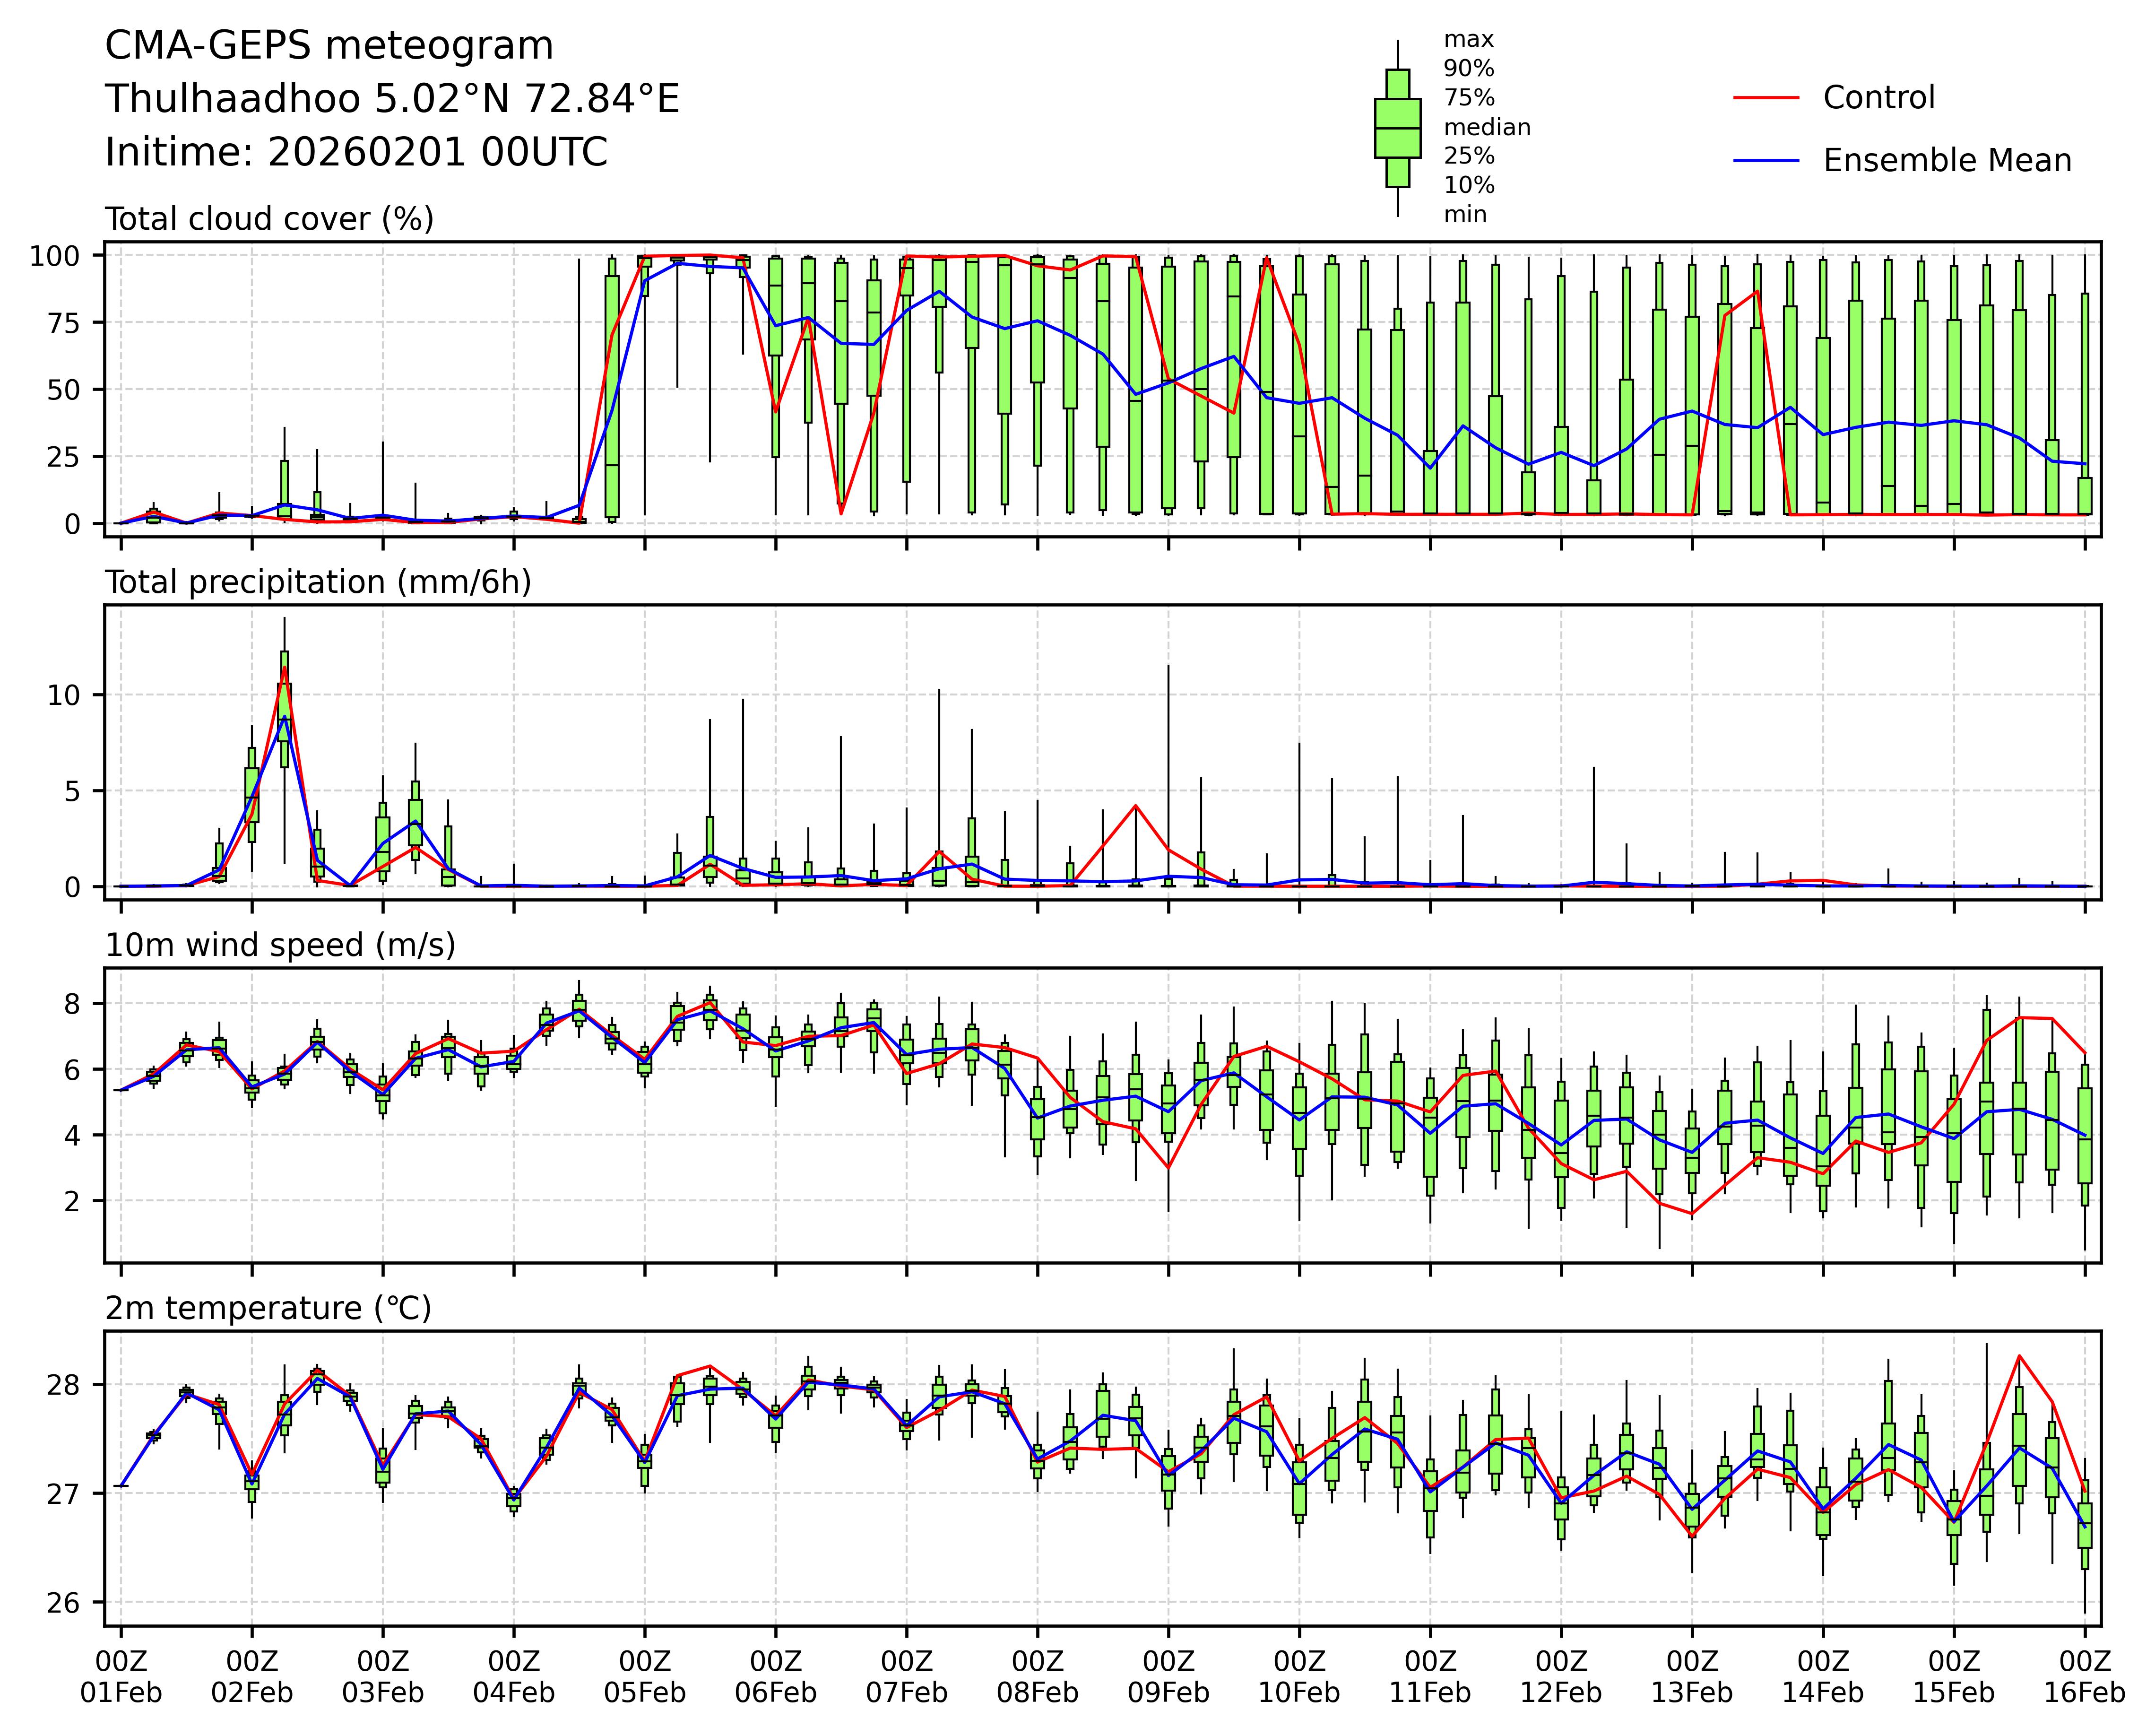
Task: Click the 'Initime: 20260201 00UTC' text
Action: (x=356, y=153)
